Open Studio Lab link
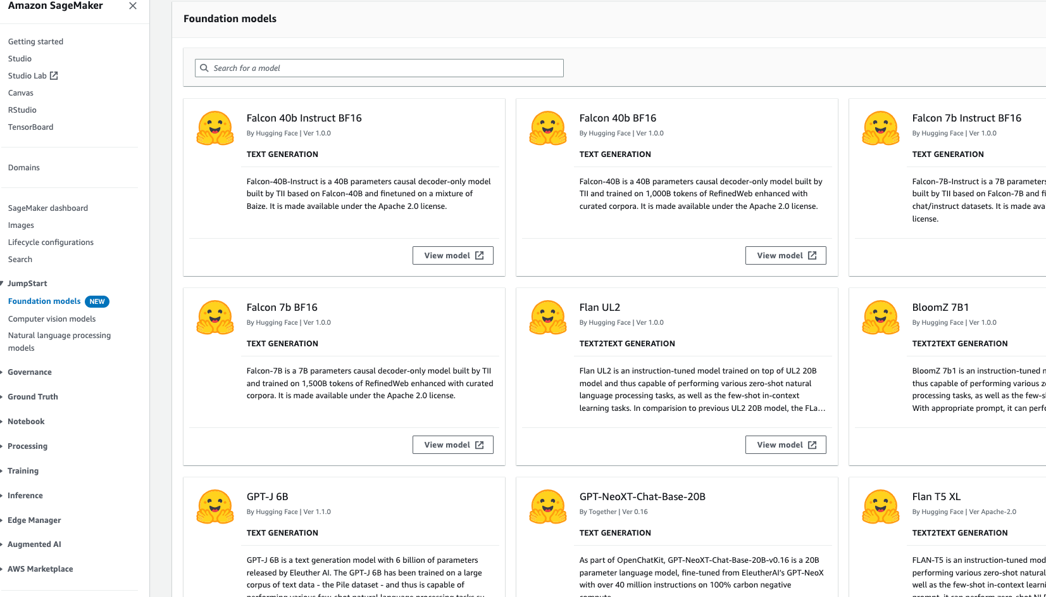This screenshot has width=1046, height=597. [27, 76]
